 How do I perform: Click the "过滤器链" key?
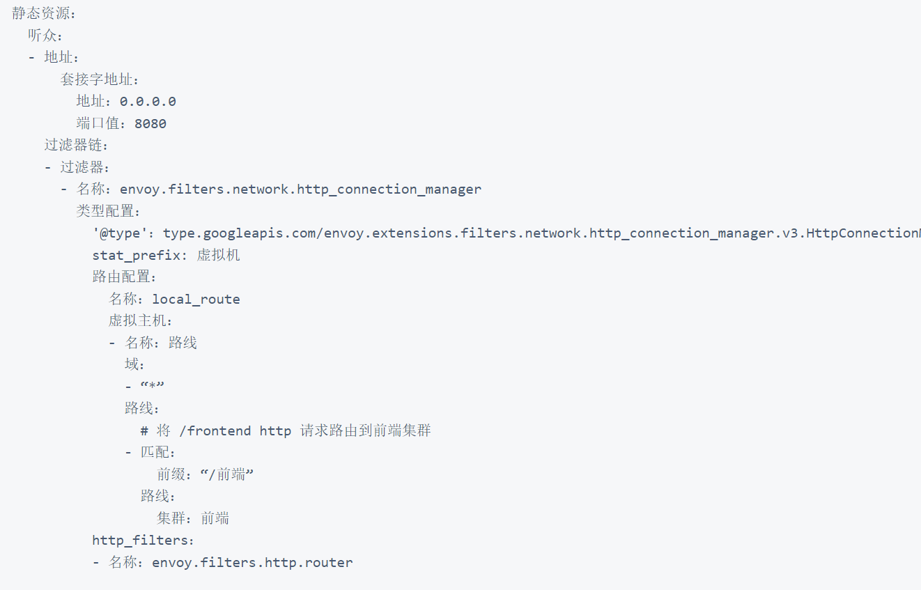point(76,146)
